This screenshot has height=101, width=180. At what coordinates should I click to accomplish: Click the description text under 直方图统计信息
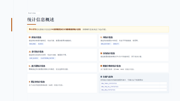tap(49, 69)
